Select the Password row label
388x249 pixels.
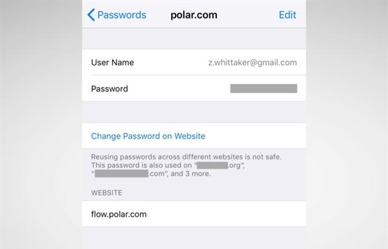(109, 89)
